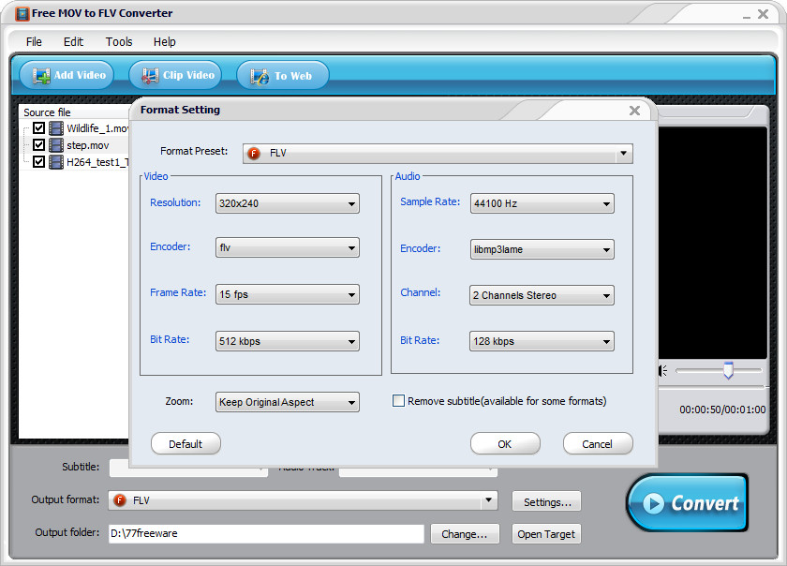
Task: Click the mute speaker icon
Action: tap(663, 371)
